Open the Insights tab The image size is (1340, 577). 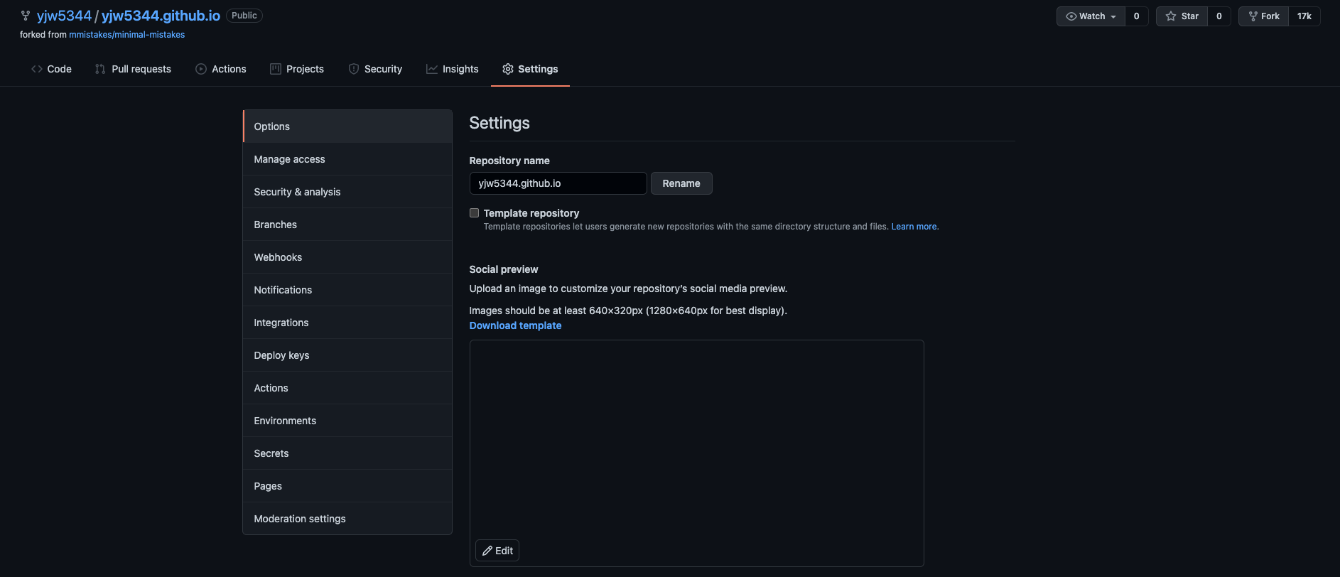453,69
